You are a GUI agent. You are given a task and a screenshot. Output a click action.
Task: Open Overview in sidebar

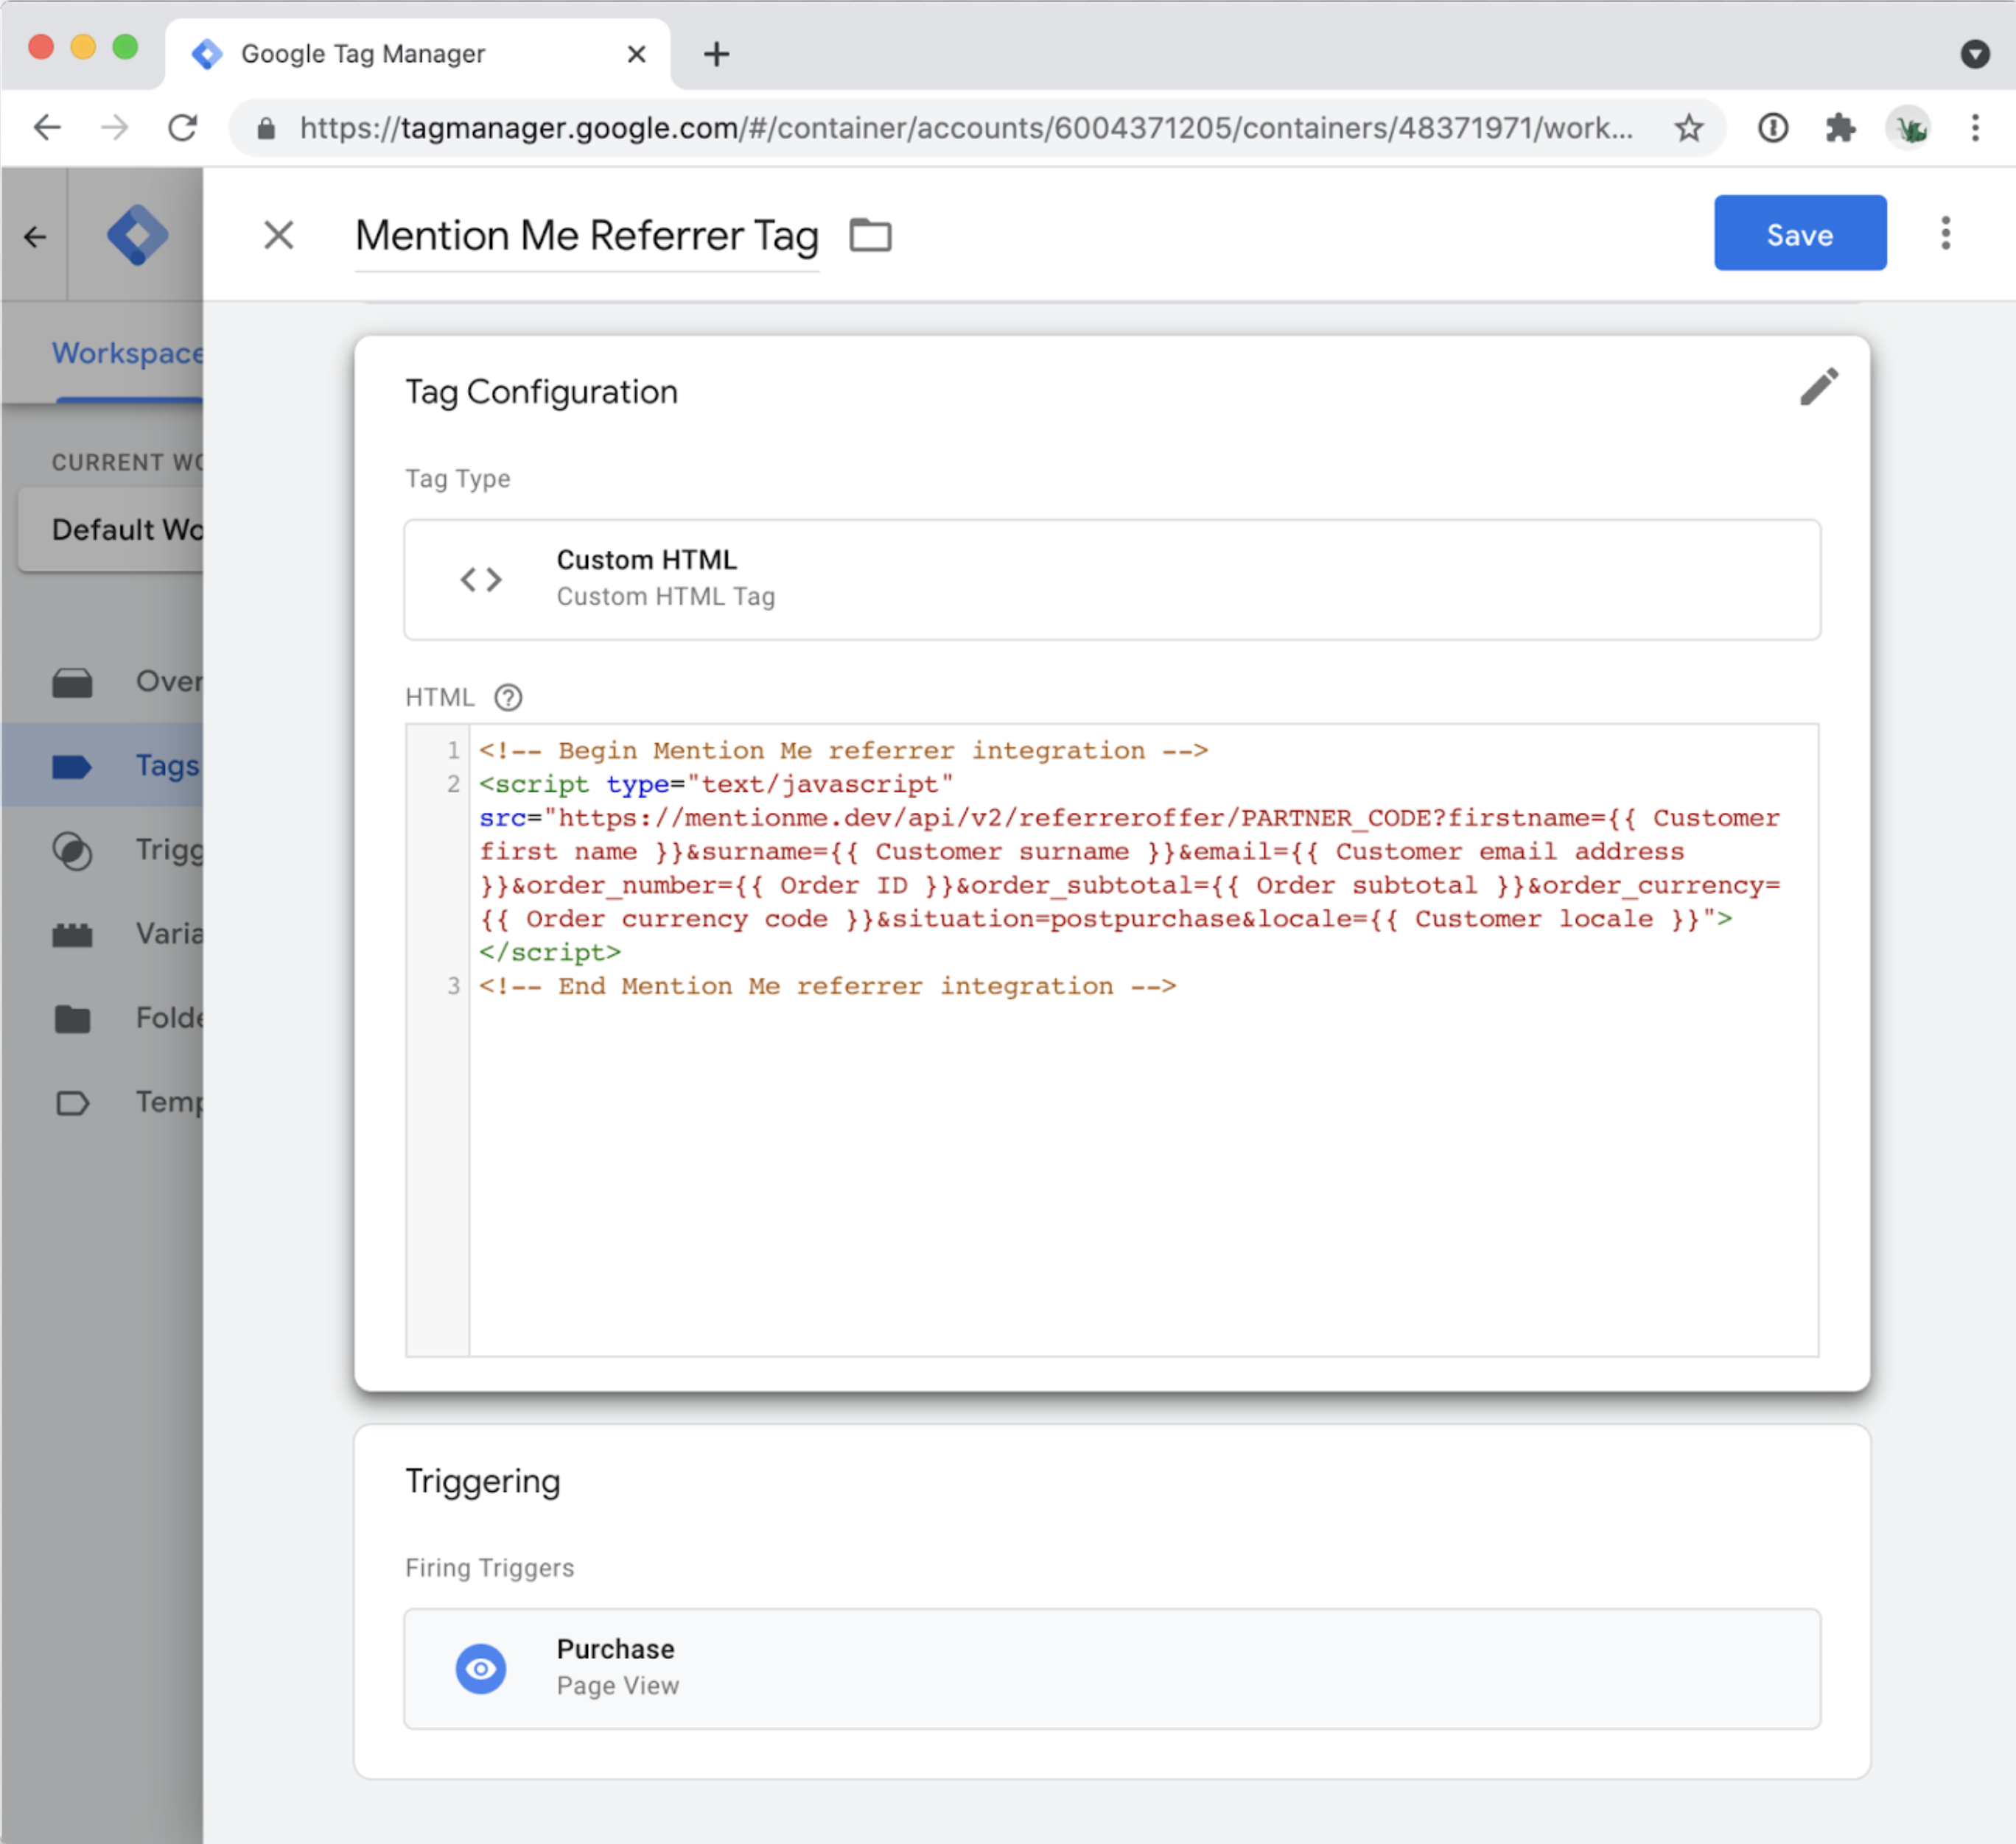(x=102, y=682)
